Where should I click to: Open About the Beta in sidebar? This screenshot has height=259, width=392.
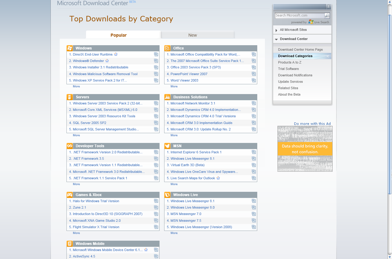(289, 94)
